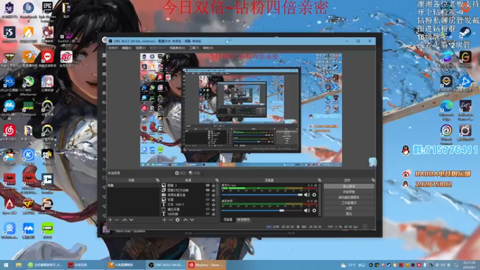Adjust the 桌面音频 volume slider
480x270 pixels.
point(262,211)
